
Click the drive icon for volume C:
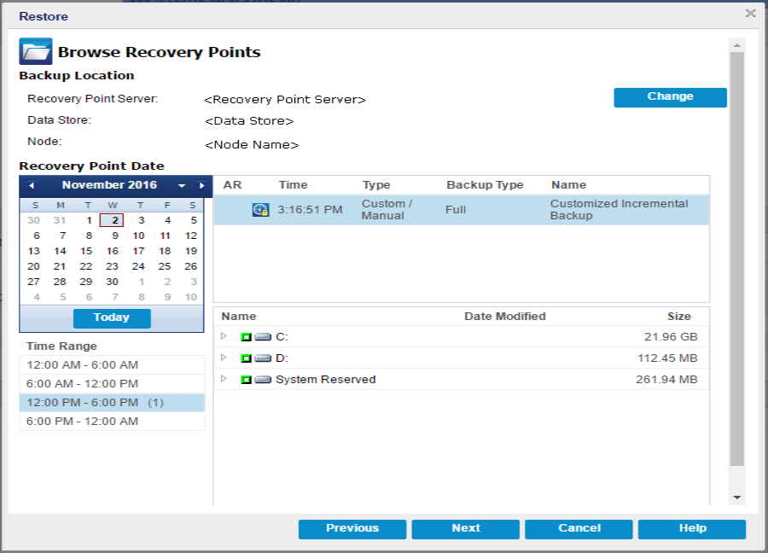pyautogui.click(x=263, y=337)
